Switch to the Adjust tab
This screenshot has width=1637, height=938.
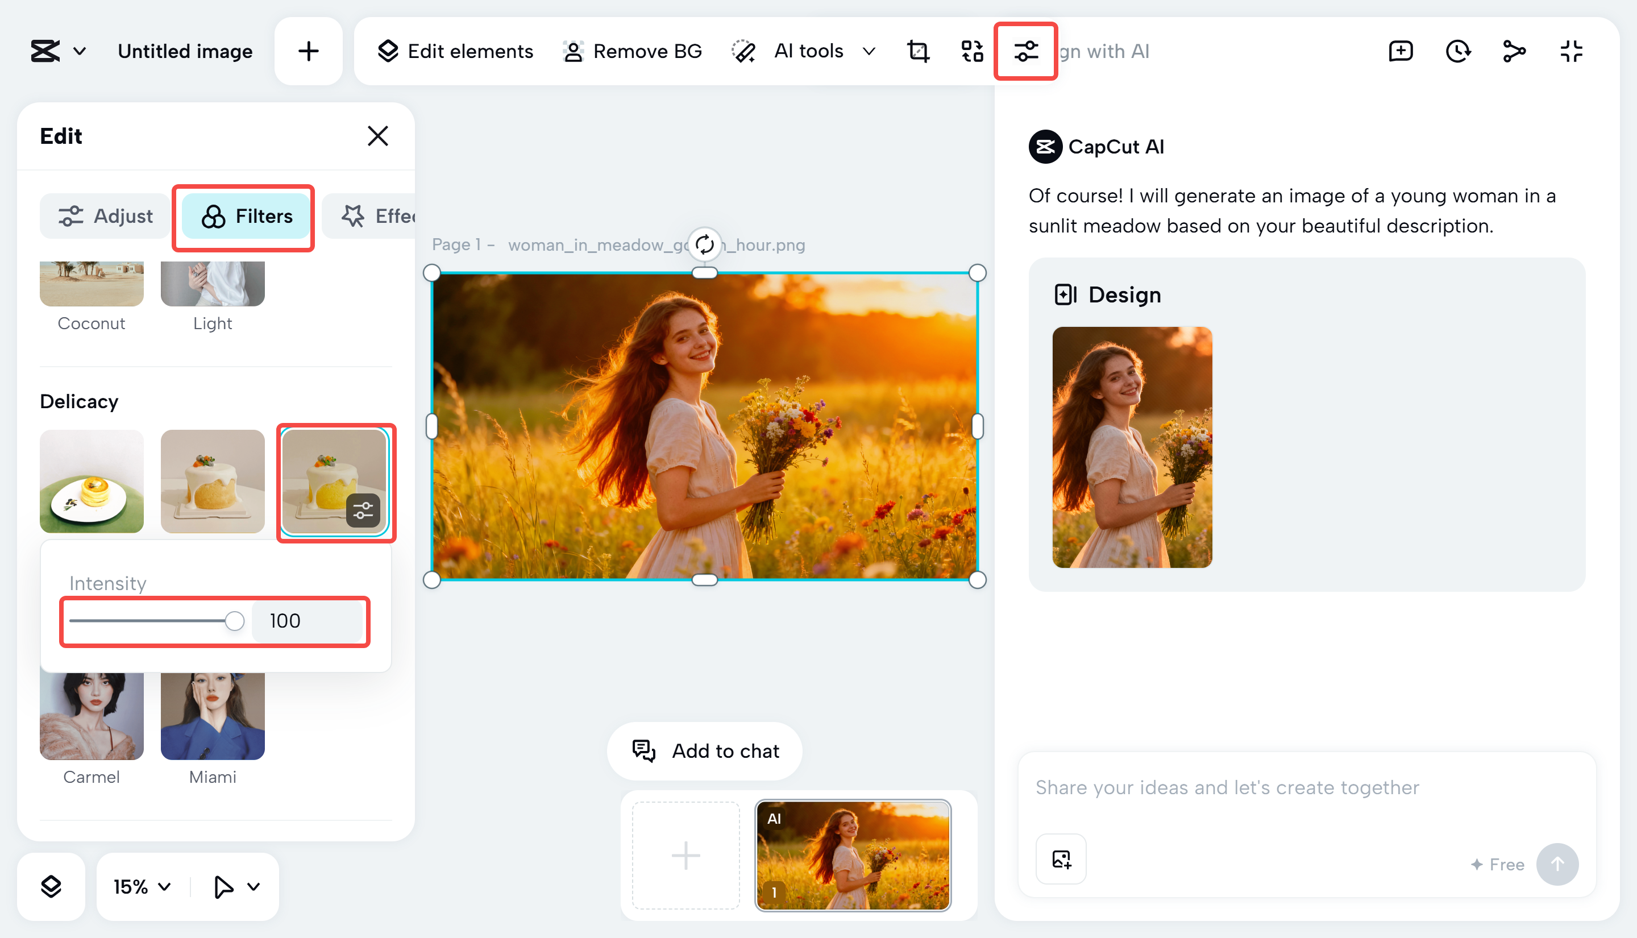(105, 217)
